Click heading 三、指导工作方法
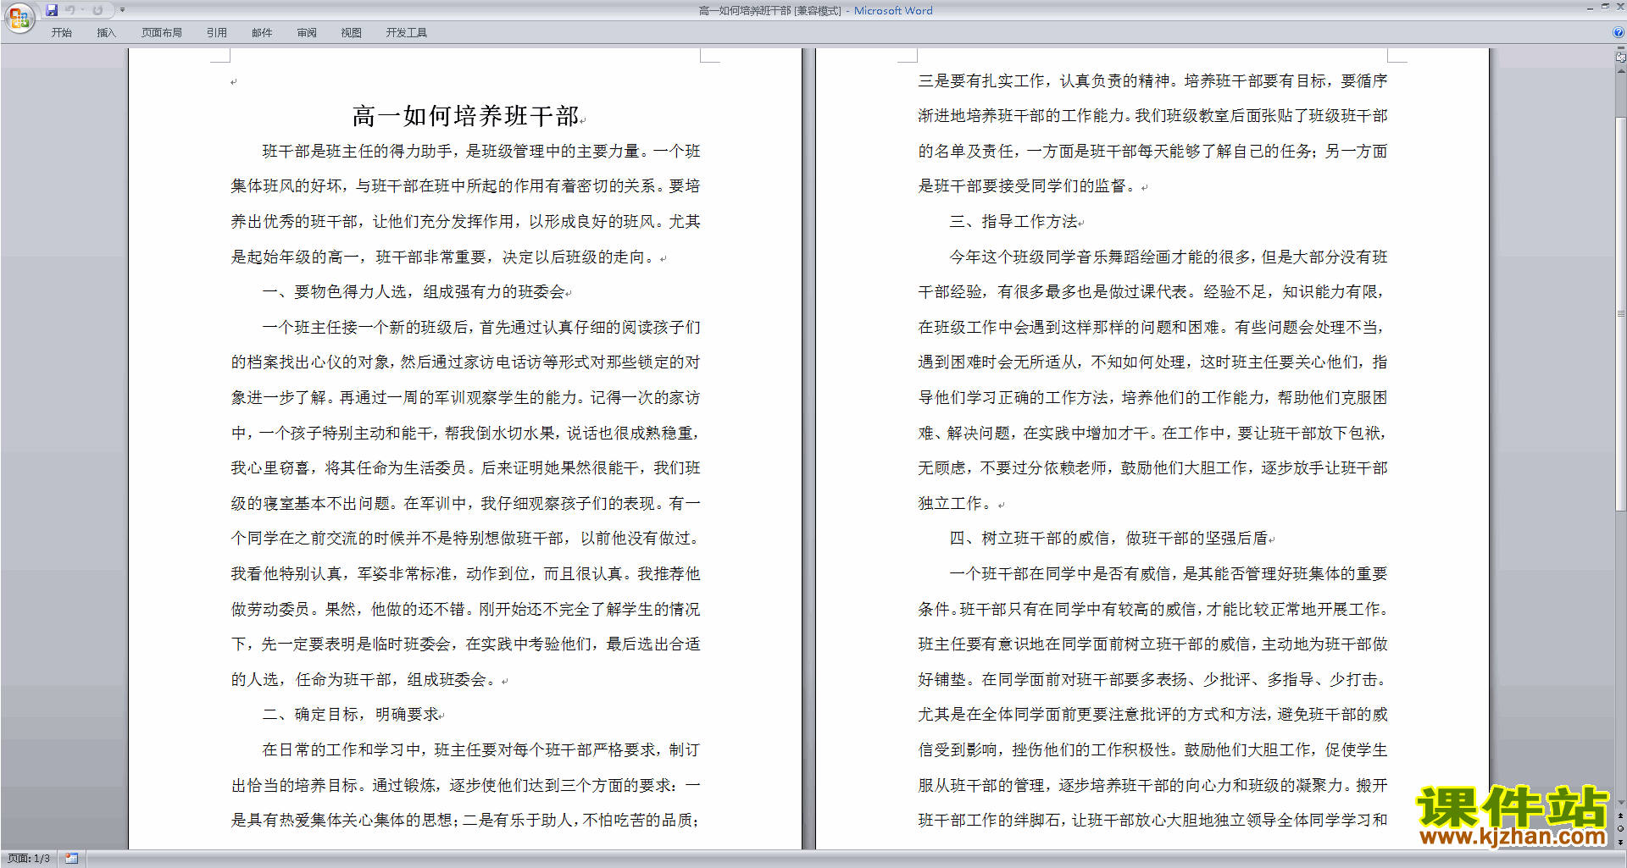Screen dimensions: 1627x868 click(x=1013, y=222)
